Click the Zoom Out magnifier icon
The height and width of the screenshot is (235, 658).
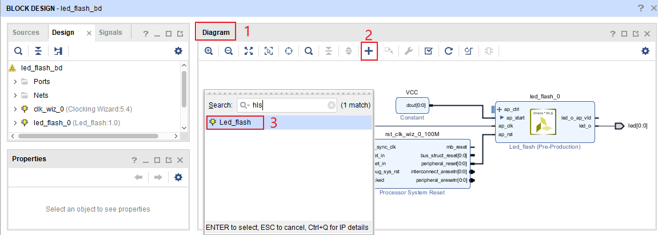pos(229,51)
